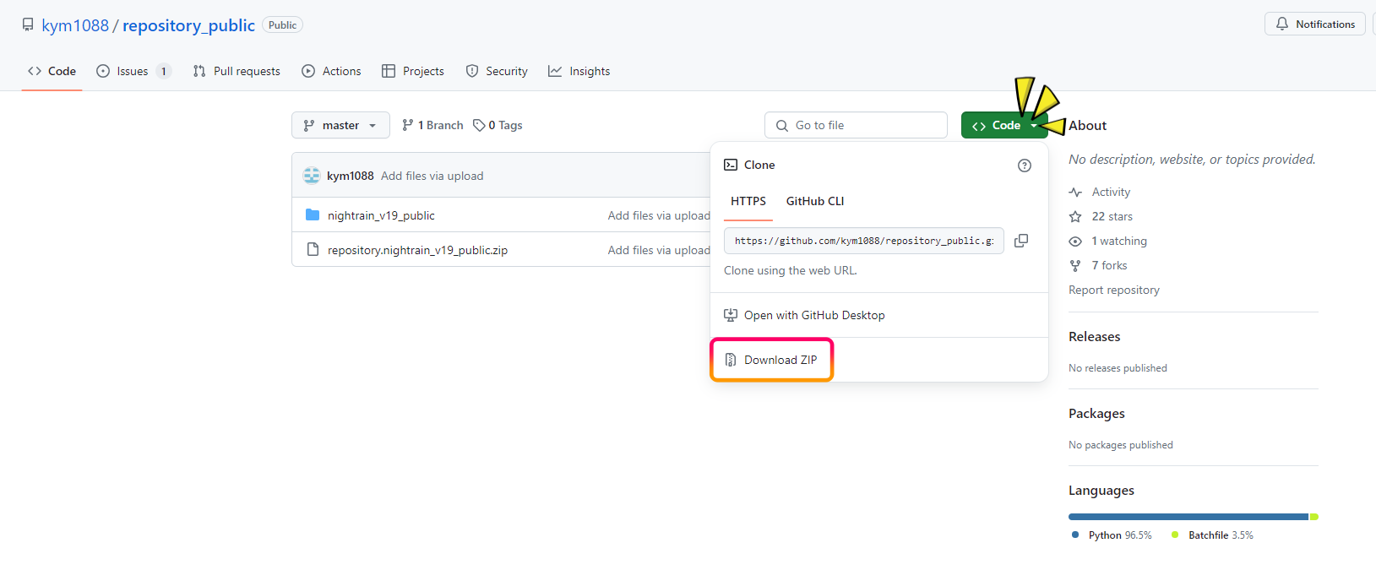The height and width of the screenshot is (570, 1376).
Task: Click the file icon for repository.nightrain_v19_public.zip
Action: click(x=313, y=250)
